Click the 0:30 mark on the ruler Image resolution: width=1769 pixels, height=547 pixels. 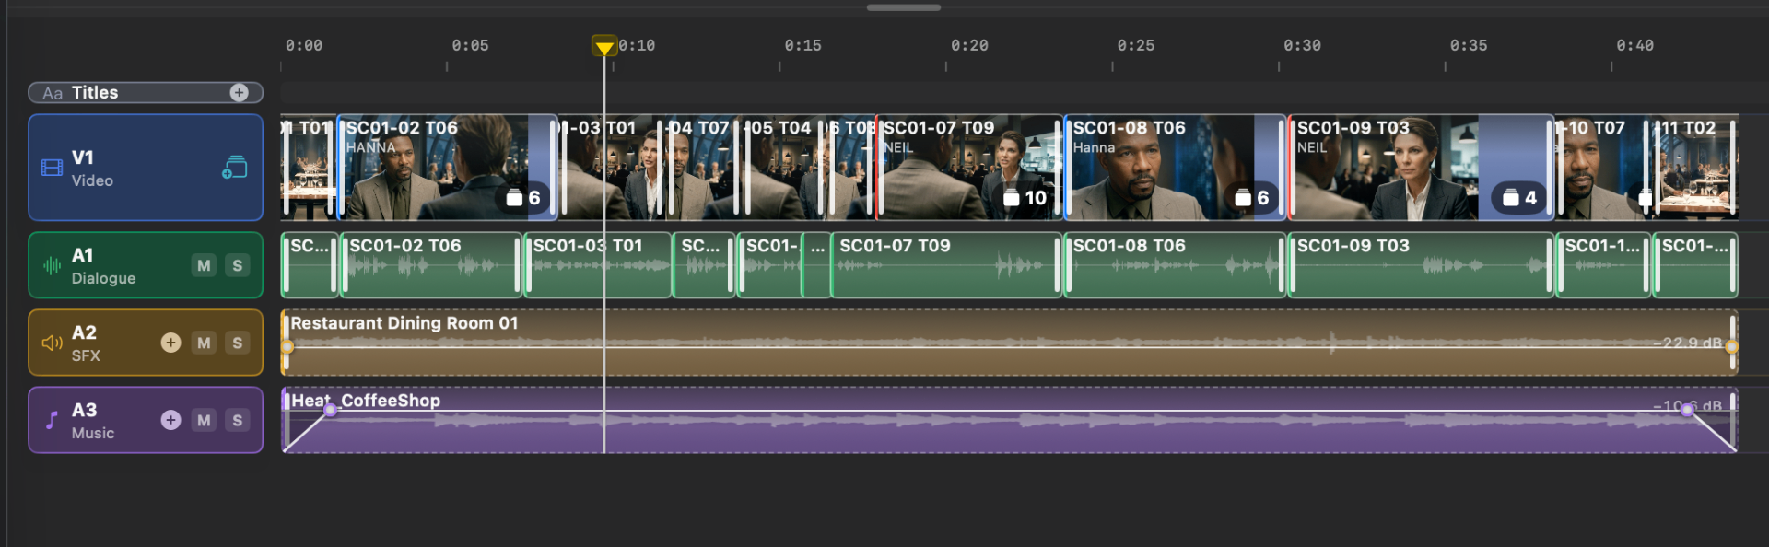tap(1302, 45)
